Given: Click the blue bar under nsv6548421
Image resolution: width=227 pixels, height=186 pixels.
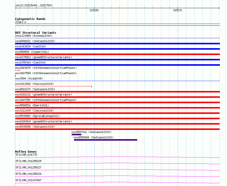Looking at the screenshot, I should coord(117,44).
